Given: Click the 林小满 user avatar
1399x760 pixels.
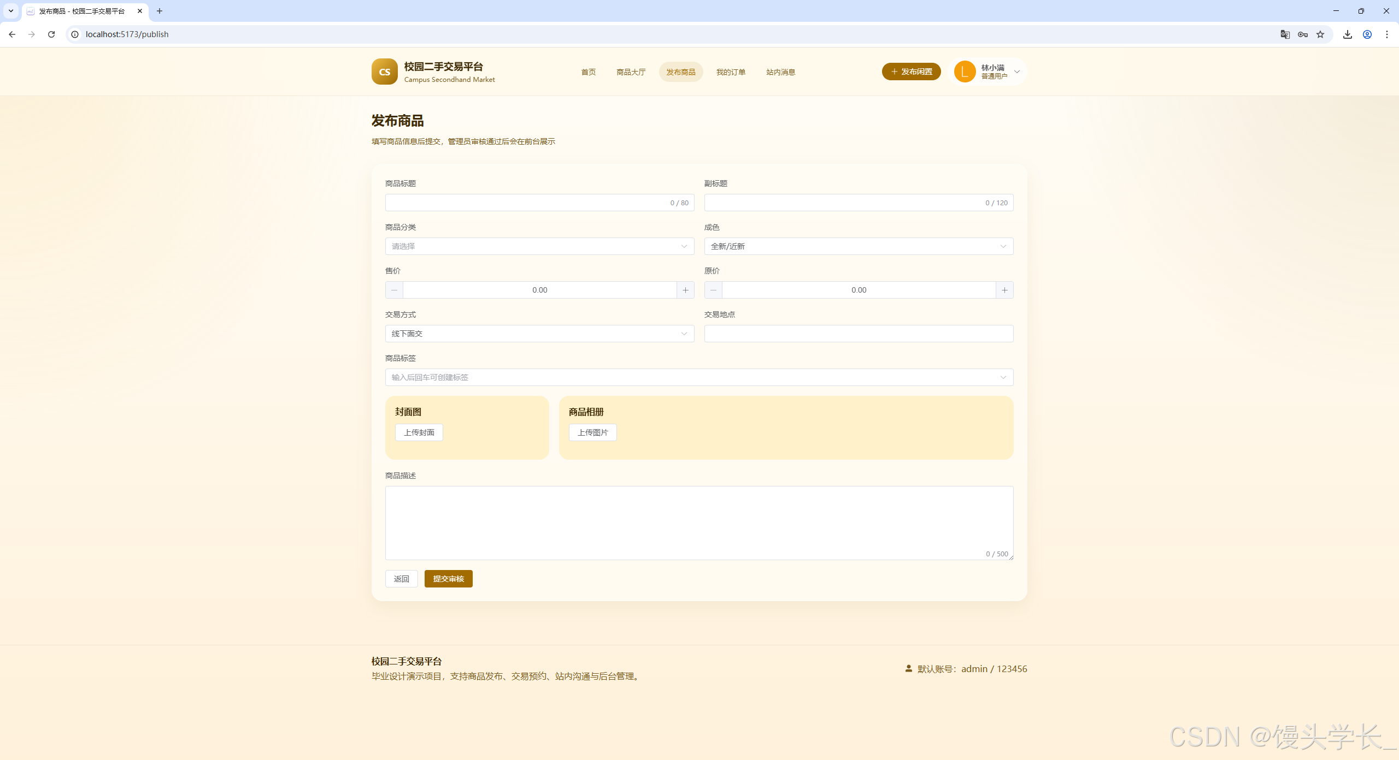Looking at the screenshot, I should [965, 72].
